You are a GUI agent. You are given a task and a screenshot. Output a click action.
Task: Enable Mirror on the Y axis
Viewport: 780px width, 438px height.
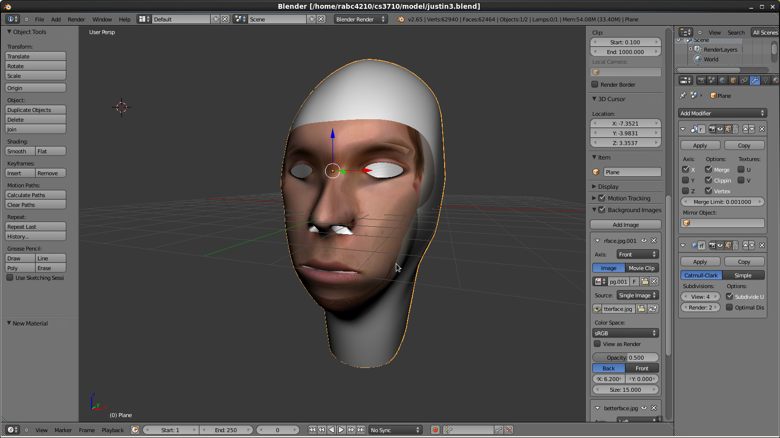(x=685, y=180)
